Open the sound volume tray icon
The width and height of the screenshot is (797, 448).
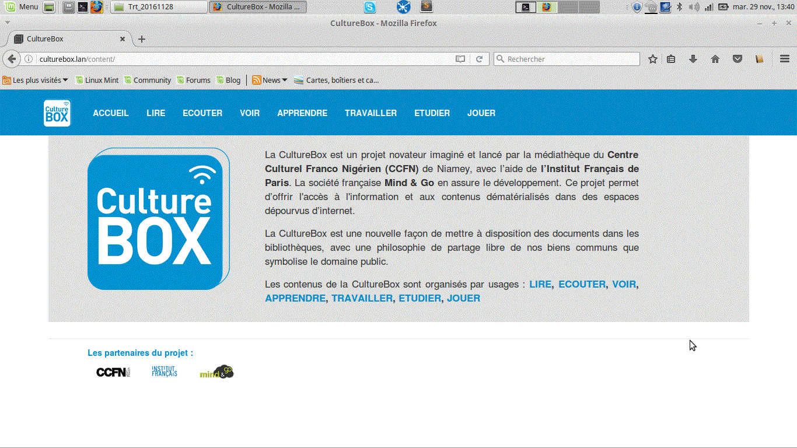coord(694,7)
